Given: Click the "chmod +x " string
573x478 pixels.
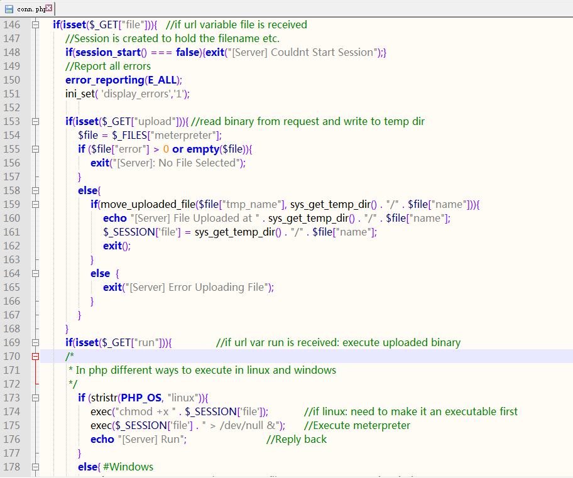Looking at the screenshot, I should (144, 412).
